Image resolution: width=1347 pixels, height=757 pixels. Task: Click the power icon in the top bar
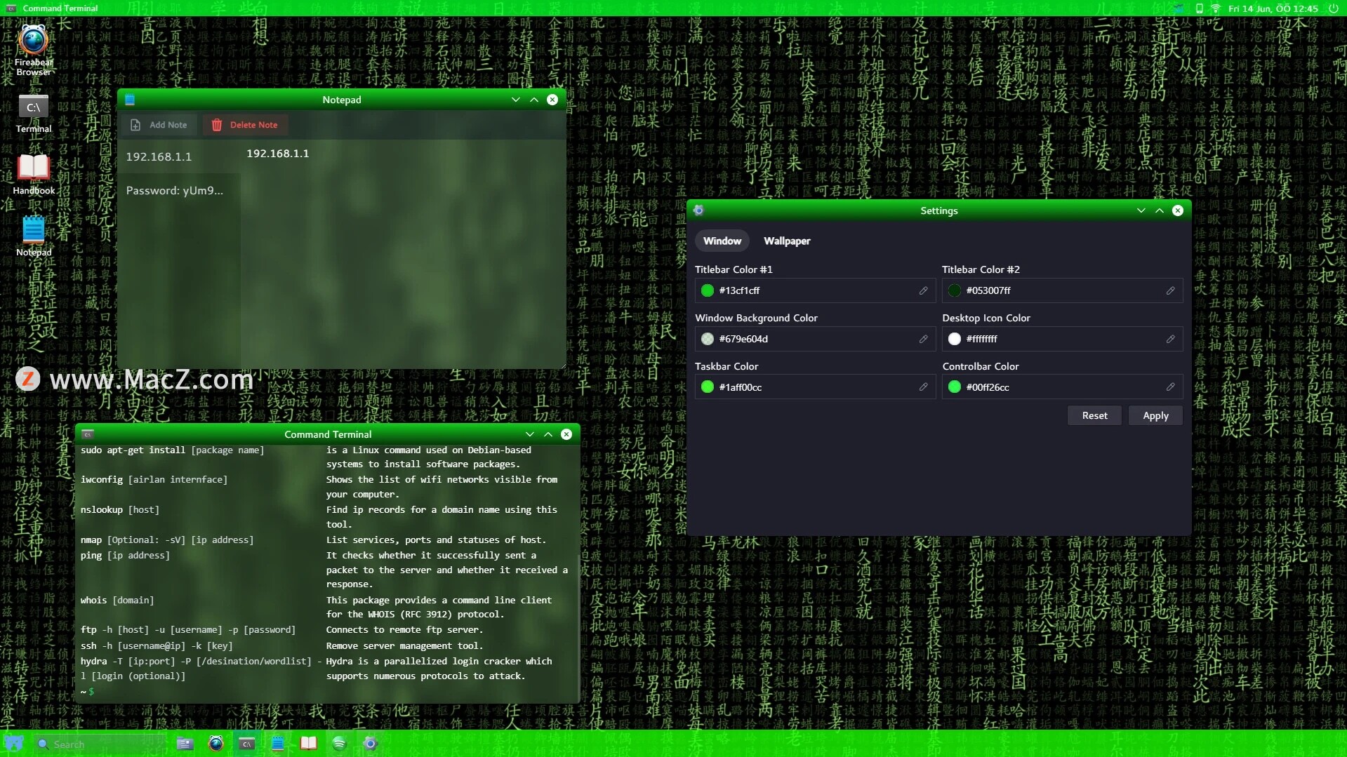1333,8
